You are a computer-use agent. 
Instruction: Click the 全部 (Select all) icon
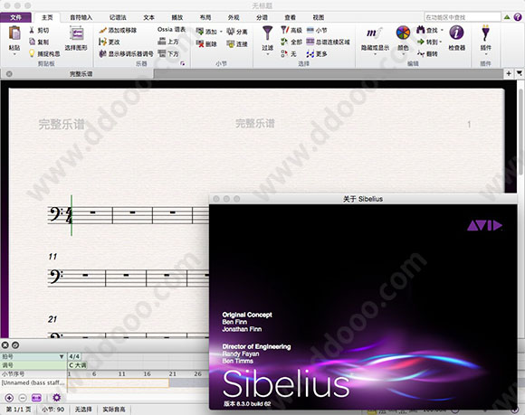(284, 42)
